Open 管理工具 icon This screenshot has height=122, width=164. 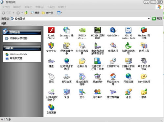[144, 46]
